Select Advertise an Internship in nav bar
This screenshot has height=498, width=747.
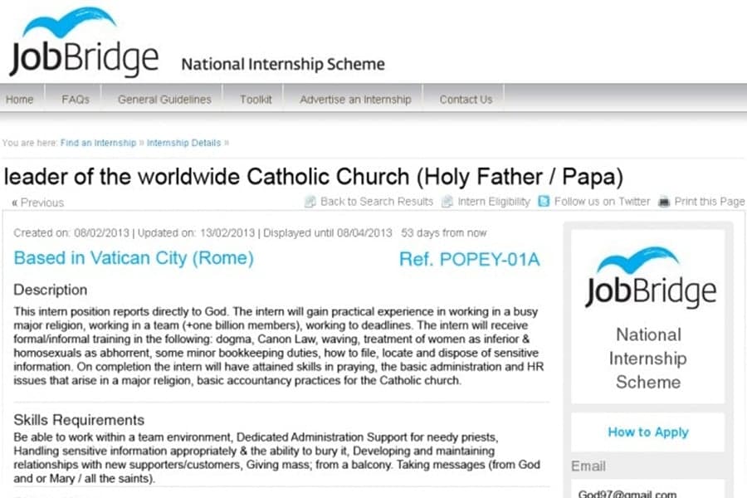click(x=355, y=99)
